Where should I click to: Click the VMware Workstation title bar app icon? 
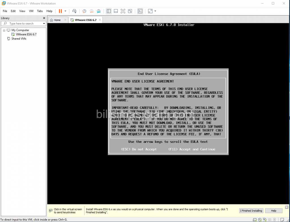point(3,3)
